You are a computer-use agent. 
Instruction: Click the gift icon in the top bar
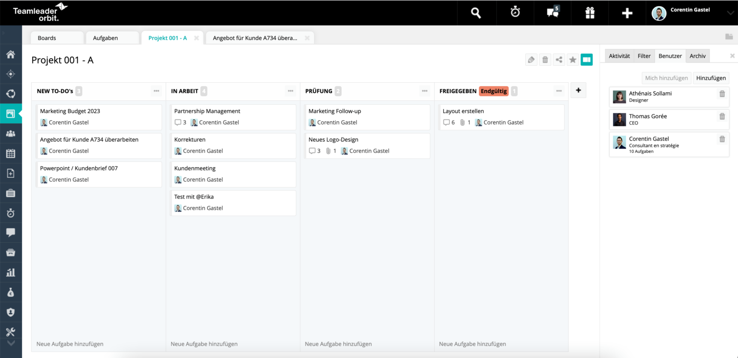[x=590, y=13]
